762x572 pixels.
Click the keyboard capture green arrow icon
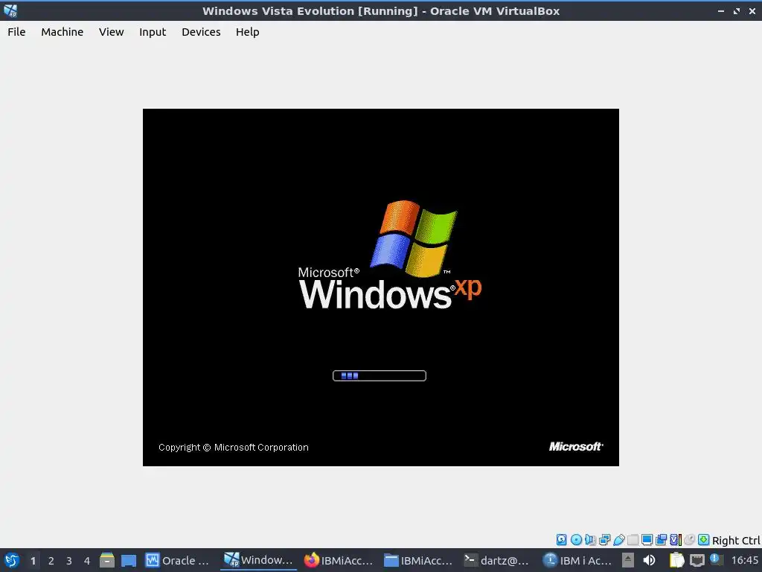point(703,539)
